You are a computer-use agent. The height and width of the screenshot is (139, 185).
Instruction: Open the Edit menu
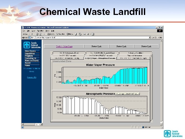tap(28, 31)
